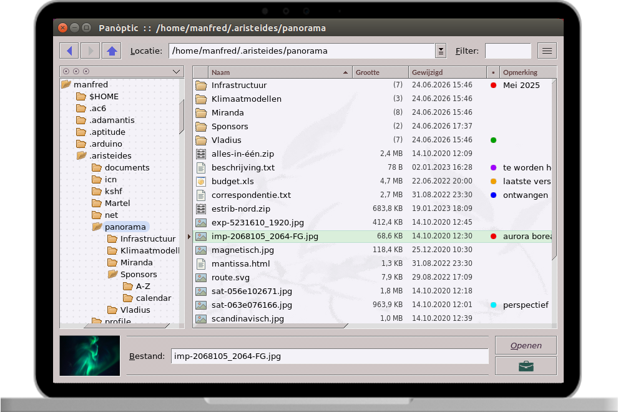Click the image icon of route.svg
The height and width of the screenshot is (412, 618).
(201, 278)
